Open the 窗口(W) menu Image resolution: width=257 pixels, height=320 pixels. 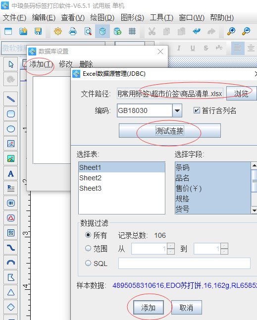click(x=192, y=17)
